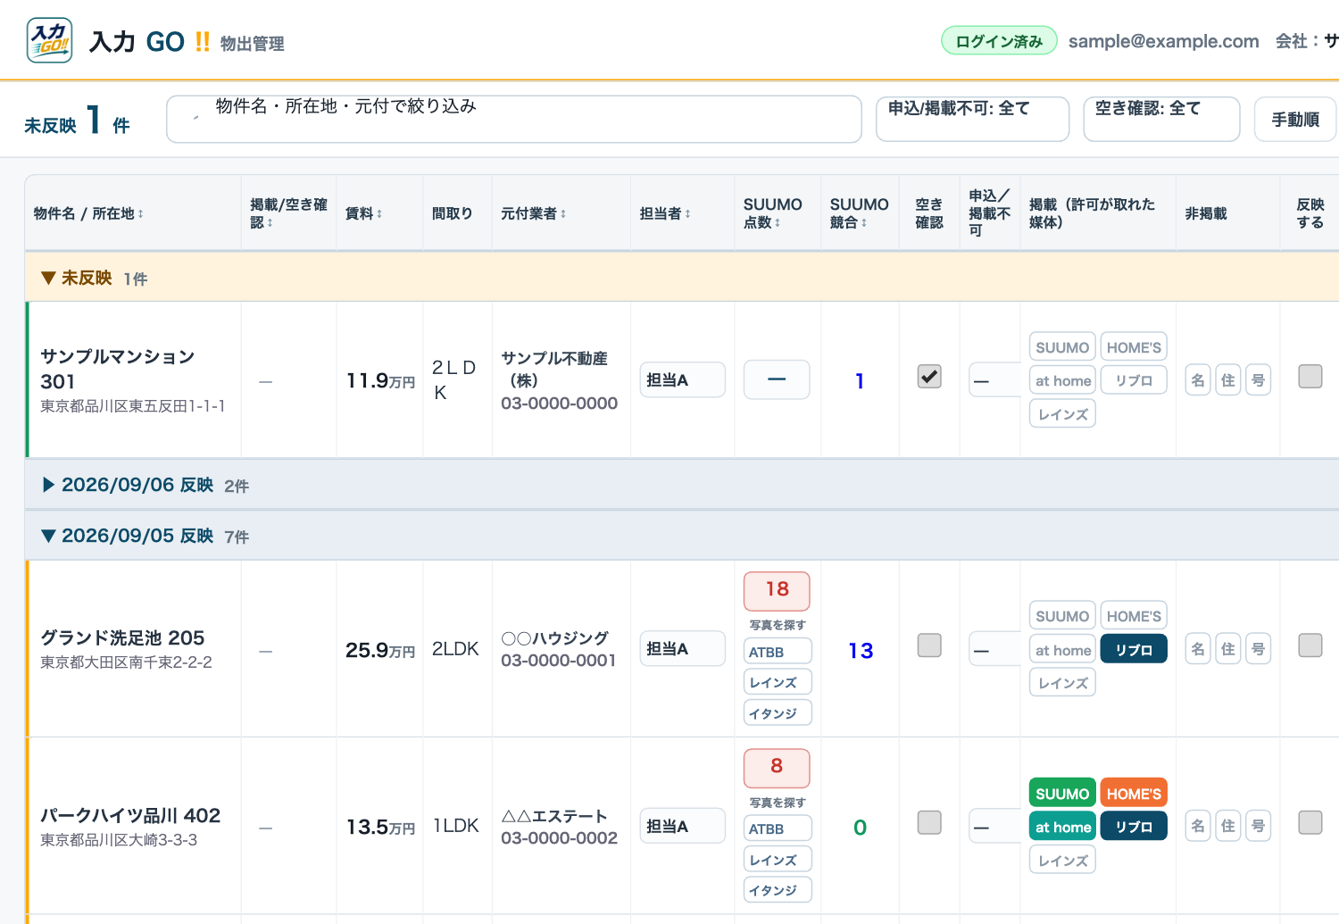The height and width of the screenshot is (924, 1339).
Task: Open 申込/掲載不可 selector for グランド洗足池 205
Action: [x=994, y=649]
